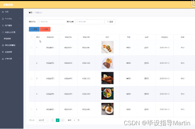Click the 等级 column header
Viewport: 195px width, 129px height.
pyautogui.click(x=129, y=37)
